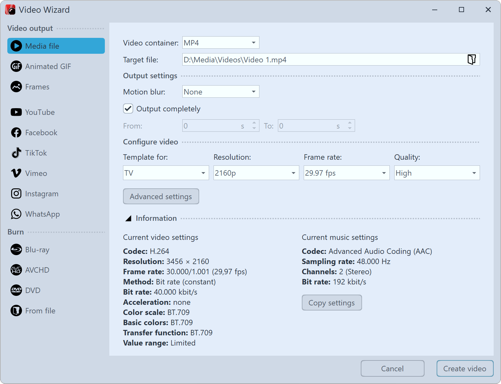
Task: Click the 'Channels: 2 (Stereo)' line
Action: [x=337, y=272]
